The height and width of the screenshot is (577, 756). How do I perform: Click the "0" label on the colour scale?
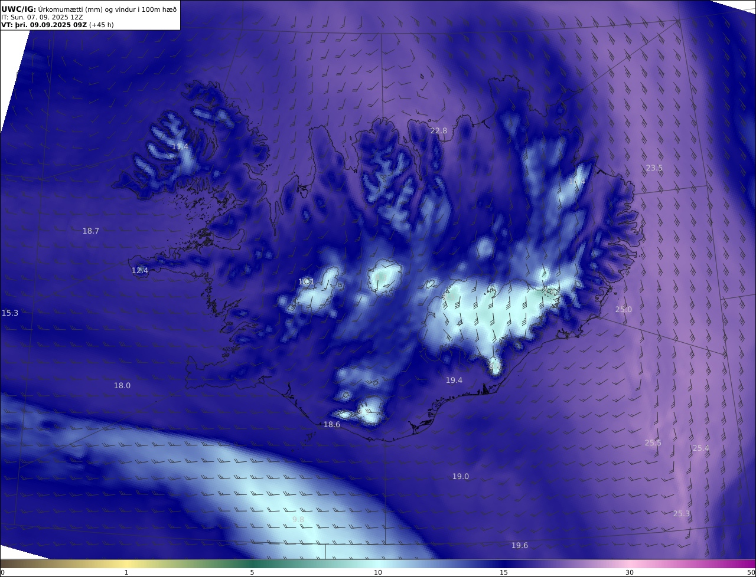pos(2,572)
